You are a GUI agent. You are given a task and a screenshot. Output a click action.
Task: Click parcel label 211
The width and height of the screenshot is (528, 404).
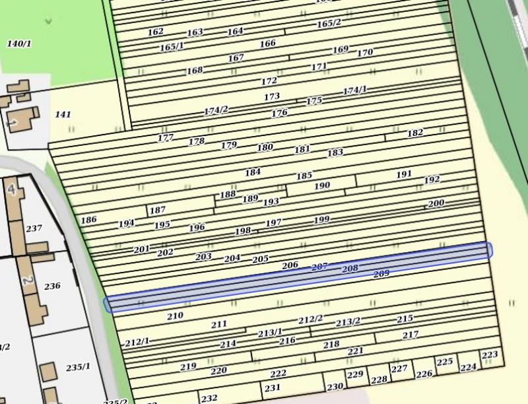click(x=219, y=325)
